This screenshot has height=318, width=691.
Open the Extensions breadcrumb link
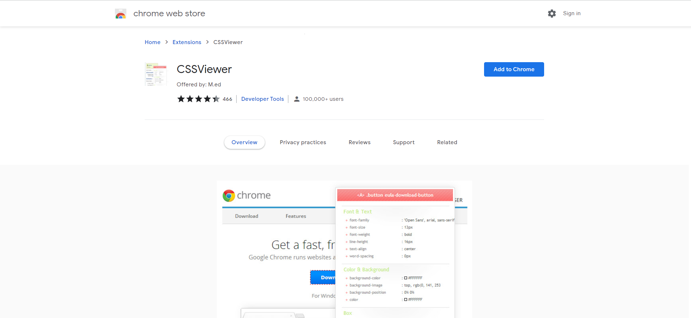[x=187, y=42]
